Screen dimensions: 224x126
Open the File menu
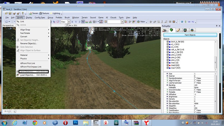coord(7,17)
